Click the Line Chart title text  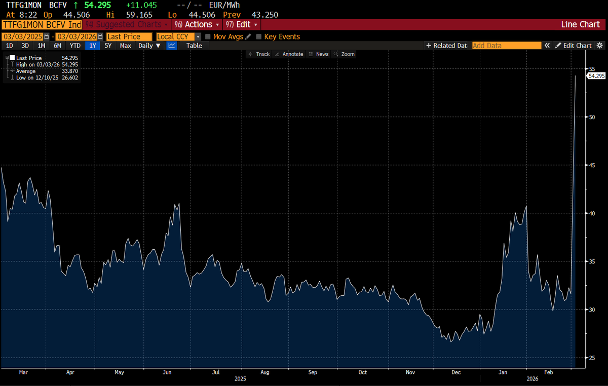[580, 24]
